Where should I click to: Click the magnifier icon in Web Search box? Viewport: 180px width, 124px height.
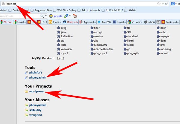pos(42,16)
